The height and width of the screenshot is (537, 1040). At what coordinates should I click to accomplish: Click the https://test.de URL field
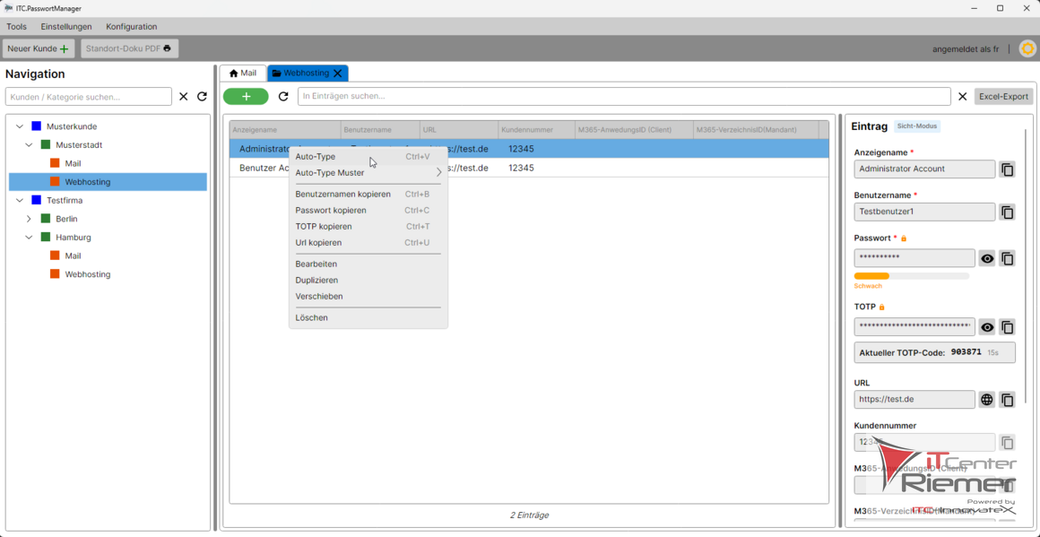914,400
